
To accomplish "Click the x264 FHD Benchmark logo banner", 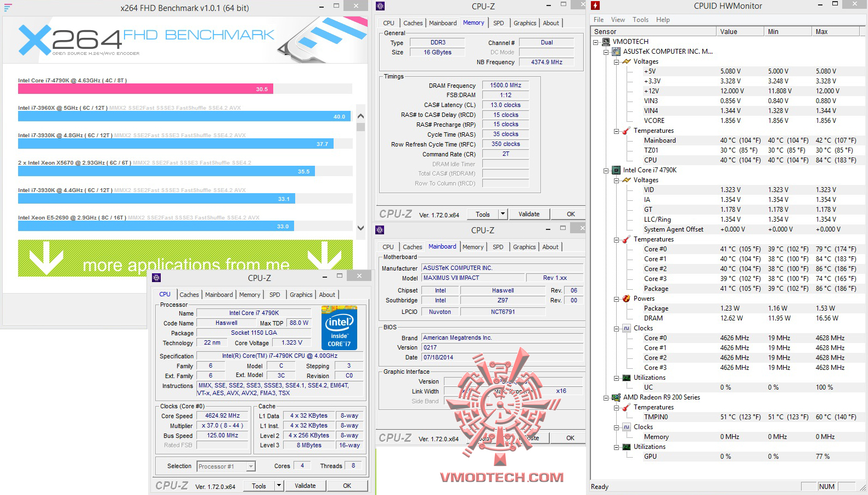I will [185, 40].
